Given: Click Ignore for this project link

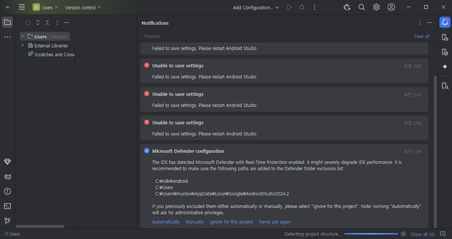Looking at the screenshot, I should 231,222.
